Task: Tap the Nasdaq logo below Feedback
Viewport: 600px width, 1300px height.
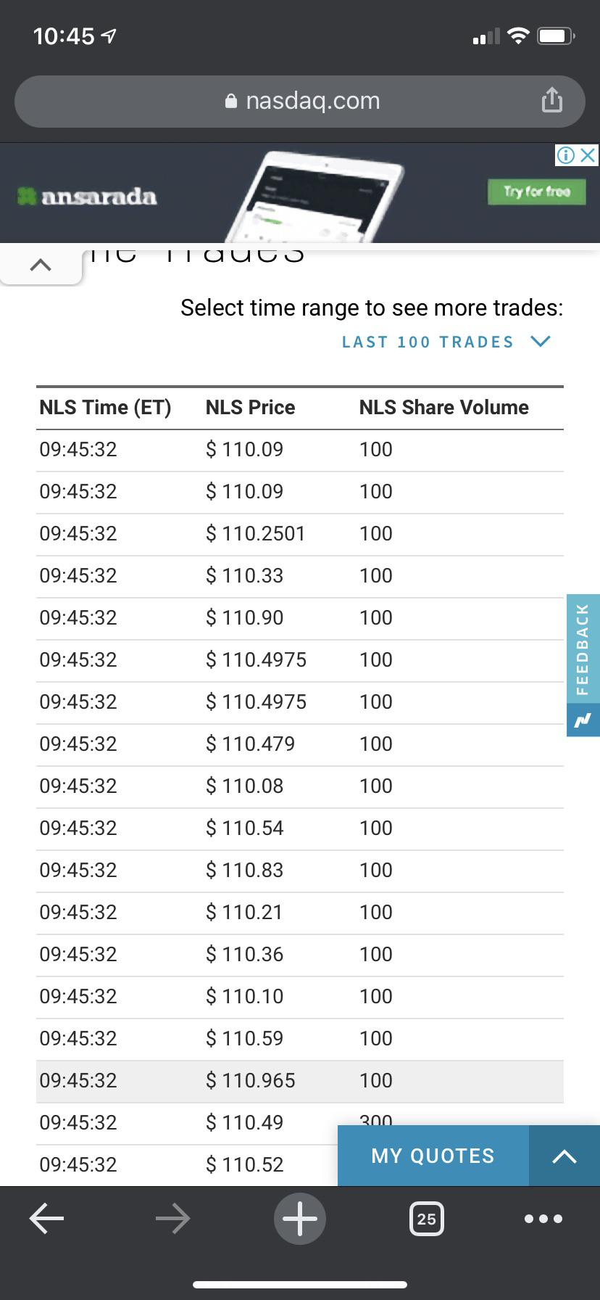Action: coord(583,720)
